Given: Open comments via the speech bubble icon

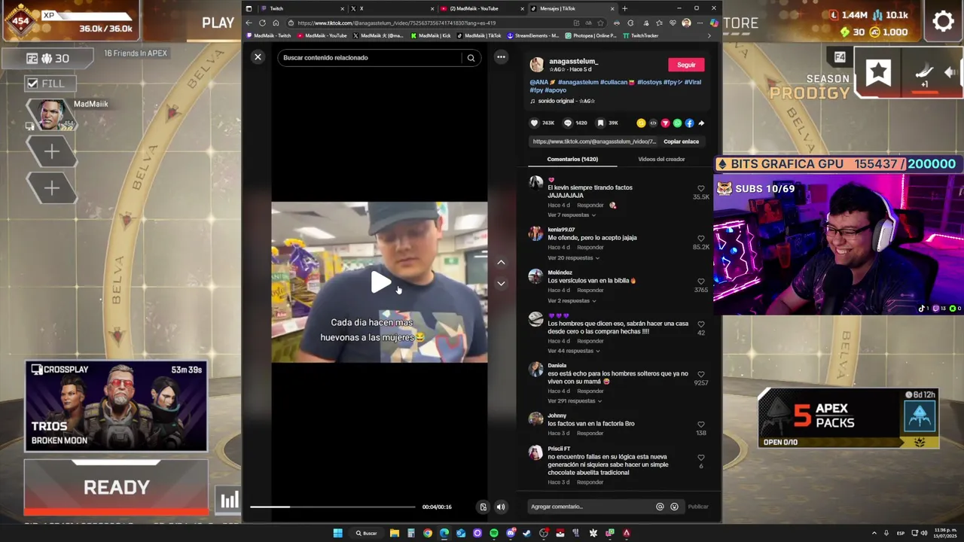Looking at the screenshot, I should tap(568, 123).
